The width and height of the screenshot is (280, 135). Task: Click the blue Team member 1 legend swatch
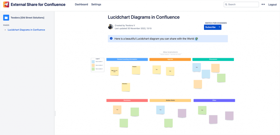pos(93,62)
